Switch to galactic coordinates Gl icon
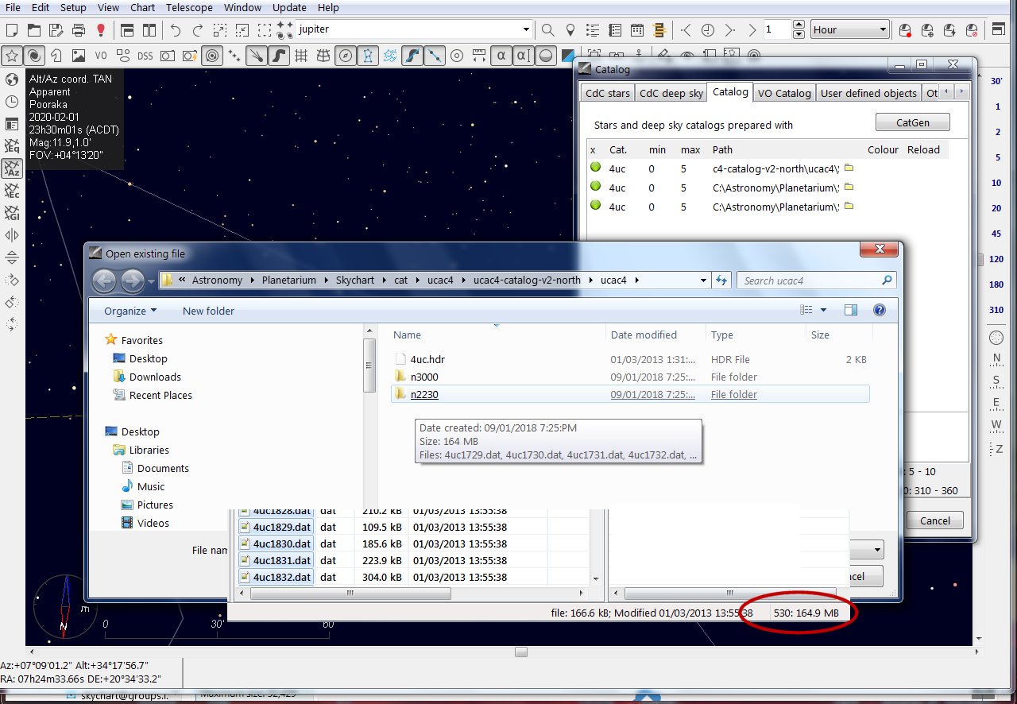The height and width of the screenshot is (704, 1017). [x=12, y=213]
